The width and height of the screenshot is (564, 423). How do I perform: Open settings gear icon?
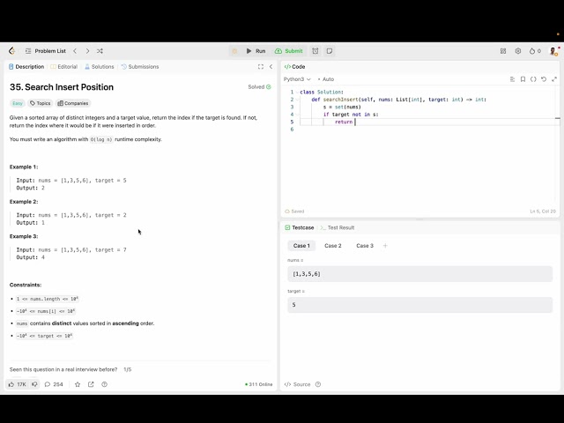tap(518, 51)
